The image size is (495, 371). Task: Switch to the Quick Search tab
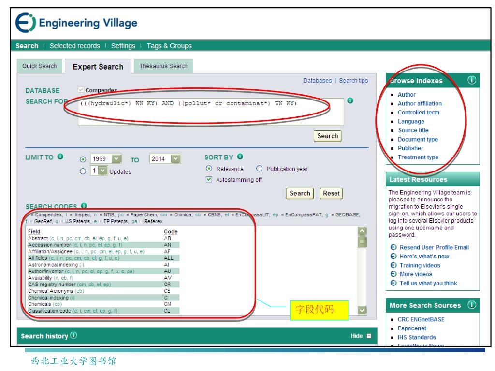point(40,66)
